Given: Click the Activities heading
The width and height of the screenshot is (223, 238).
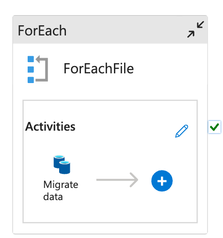Looking at the screenshot, I should (50, 127).
